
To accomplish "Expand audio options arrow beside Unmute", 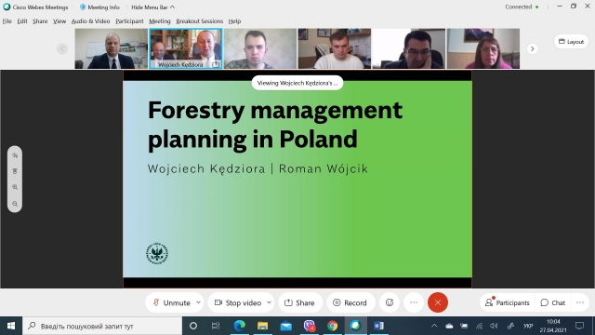I will (x=198, y=302).
